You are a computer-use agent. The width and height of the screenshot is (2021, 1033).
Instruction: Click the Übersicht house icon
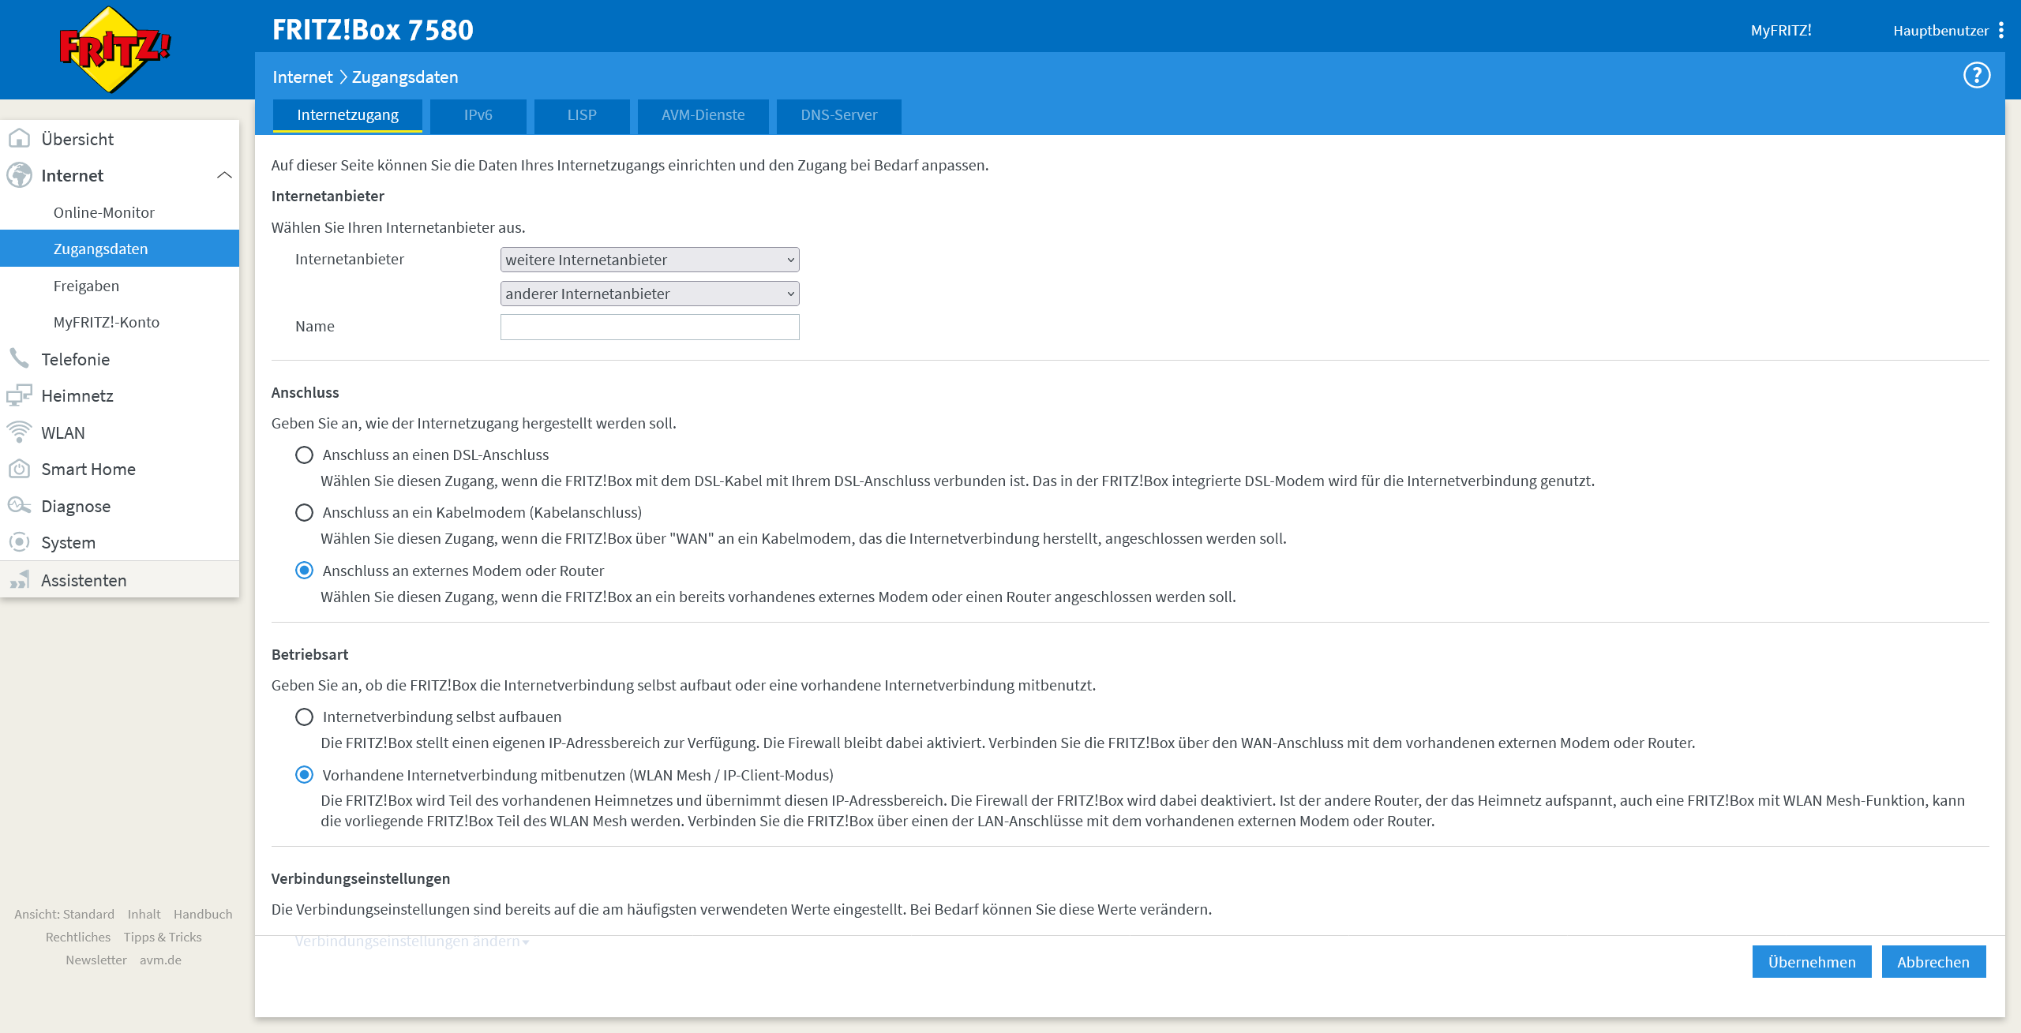click(19, 139)
